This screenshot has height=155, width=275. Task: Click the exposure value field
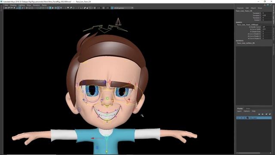click(x=98, y=8)
